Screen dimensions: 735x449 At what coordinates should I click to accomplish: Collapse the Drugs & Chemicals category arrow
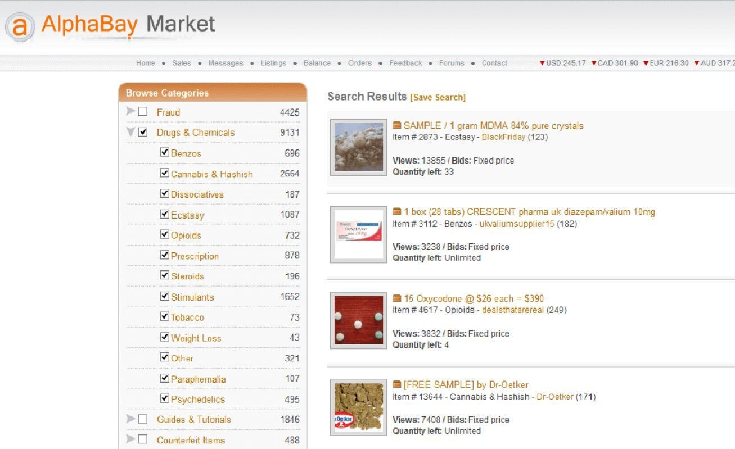(x=130, y=133)
